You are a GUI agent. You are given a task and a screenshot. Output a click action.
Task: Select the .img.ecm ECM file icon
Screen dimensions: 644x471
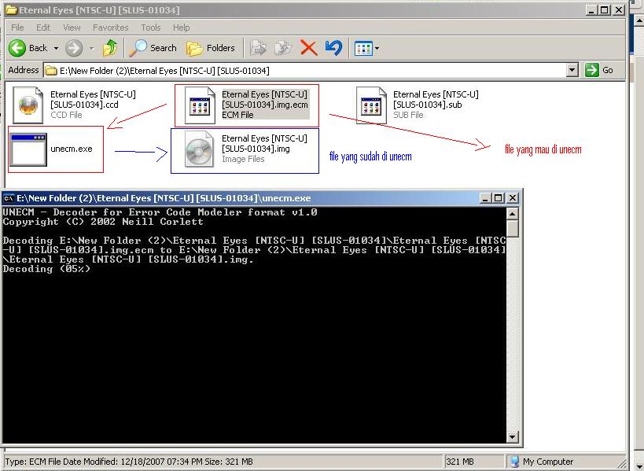(200, 105)
